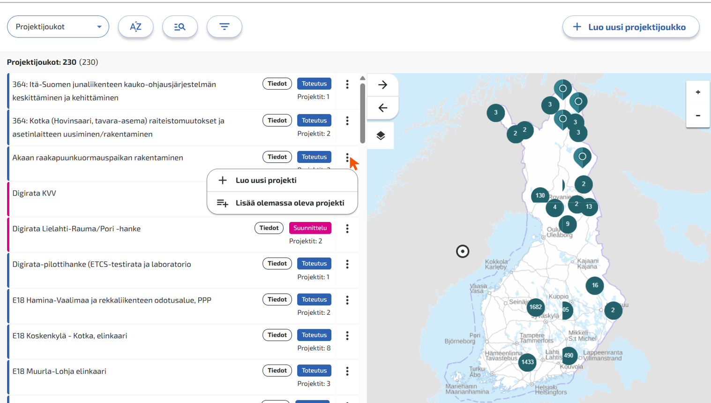This screenshot has width=711, height=403.
Task: Open the Projektijoukot dropdown selector
Action: click(58, 27)
